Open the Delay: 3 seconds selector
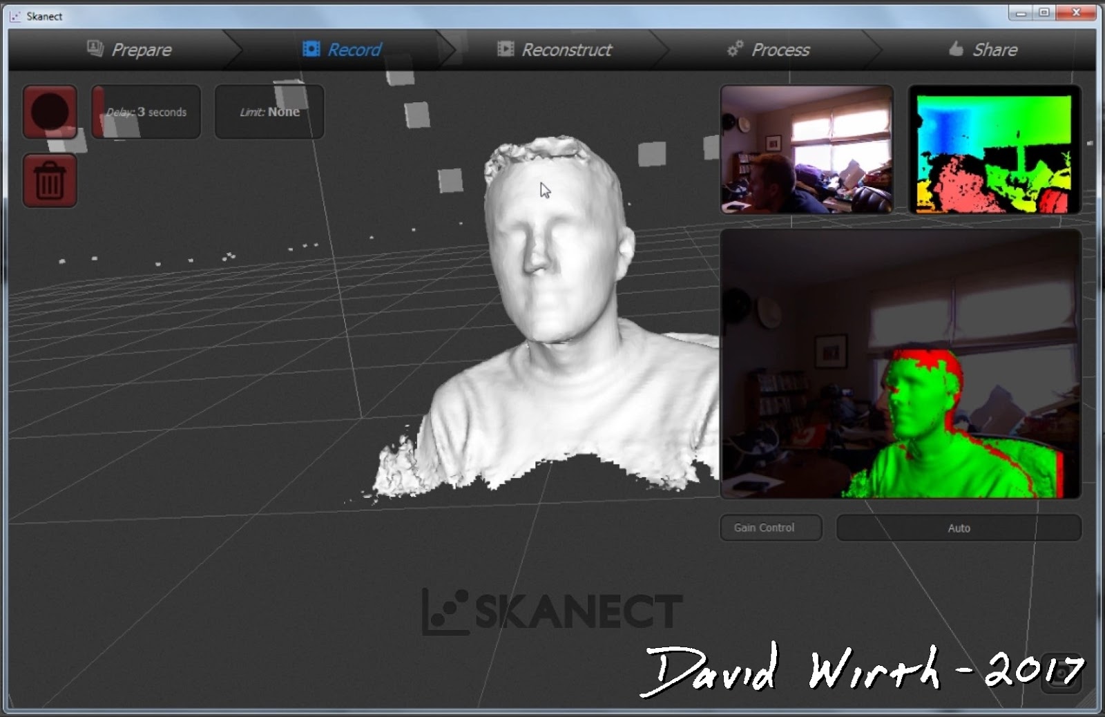Image resolution: width=1105 pixels, height=717 pixels. 146,111
